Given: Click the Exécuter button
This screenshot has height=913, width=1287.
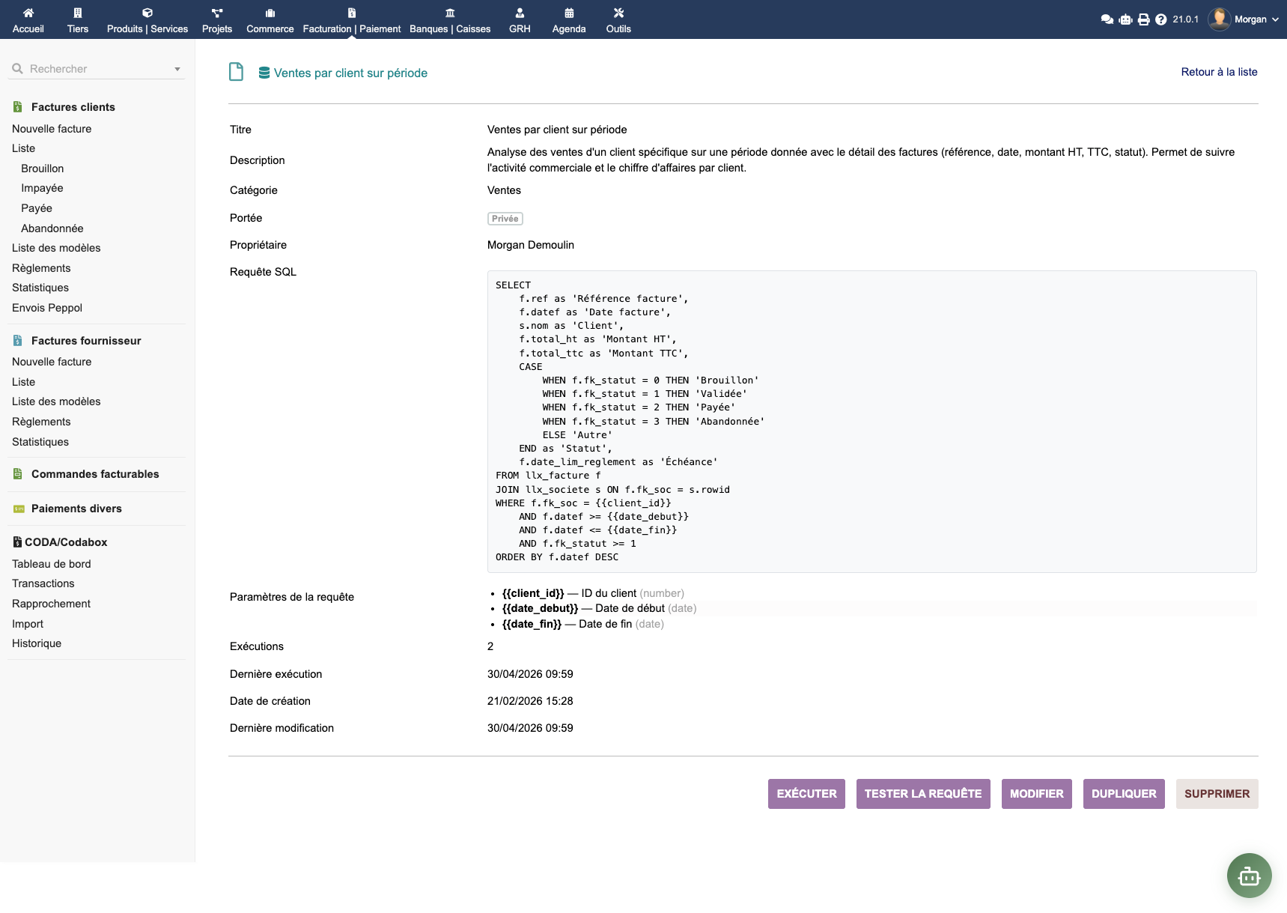Looking at the screenshot, I should point(806,794).
